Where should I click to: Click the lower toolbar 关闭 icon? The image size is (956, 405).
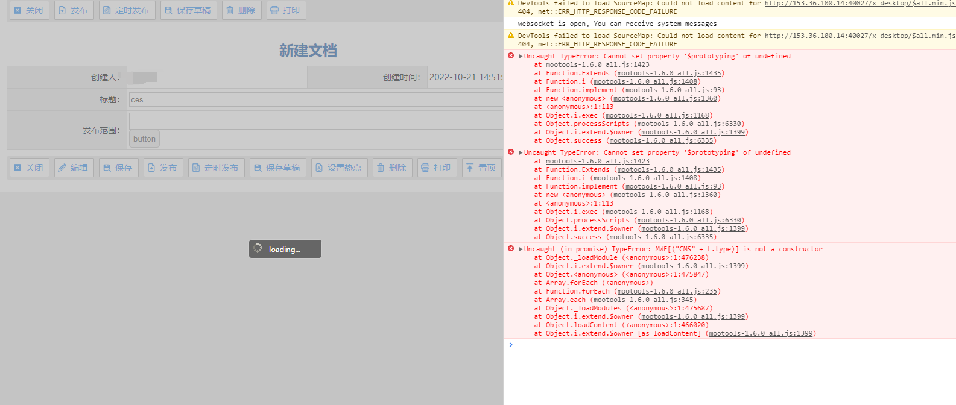click(x=17, y=168)
